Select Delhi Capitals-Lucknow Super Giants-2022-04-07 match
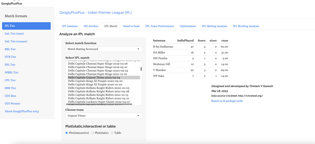Viewport: 315px width, 144px height. click(99, 102)
